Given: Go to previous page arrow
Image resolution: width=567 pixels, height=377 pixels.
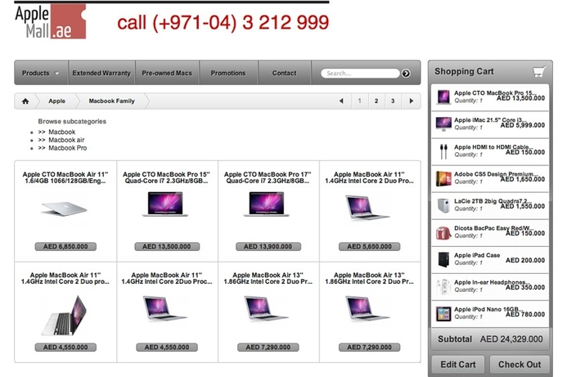Looking at the screenshot, I should tap(341, 101).
